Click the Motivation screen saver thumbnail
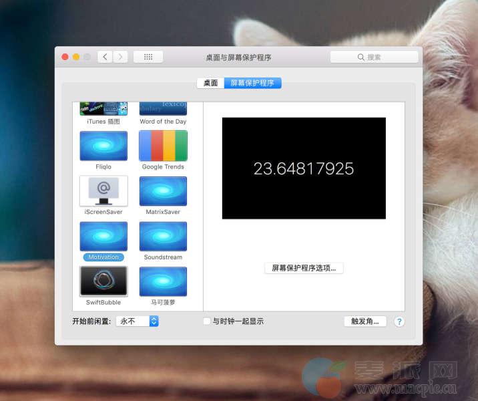The height and width of the screenshot is (401, 478). pos(103,236)
